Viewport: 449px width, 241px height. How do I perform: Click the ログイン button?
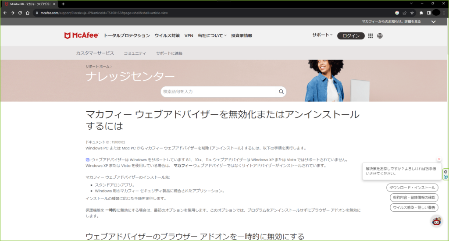pos(351,36)
